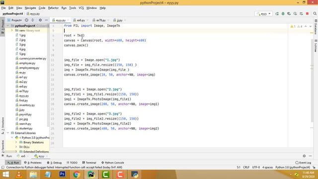The height and width of the screenshot is (179, 318).
Task: Open the Python Console tool window
Action: (x=113, y=163)
